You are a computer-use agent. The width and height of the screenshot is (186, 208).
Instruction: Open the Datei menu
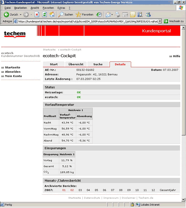tap(7, 8)
